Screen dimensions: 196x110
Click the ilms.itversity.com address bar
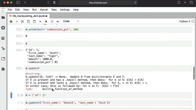tap(98, 3)
